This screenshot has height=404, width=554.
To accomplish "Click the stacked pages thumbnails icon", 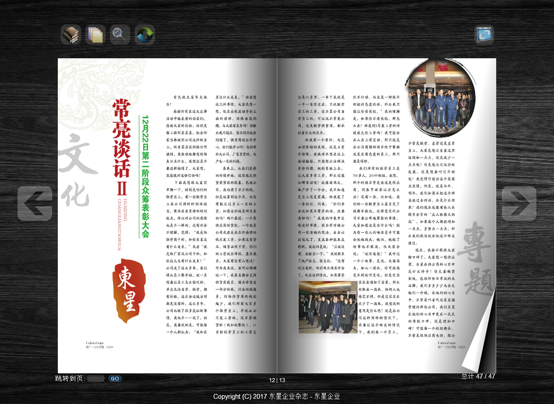I will [x=95, y=35].
